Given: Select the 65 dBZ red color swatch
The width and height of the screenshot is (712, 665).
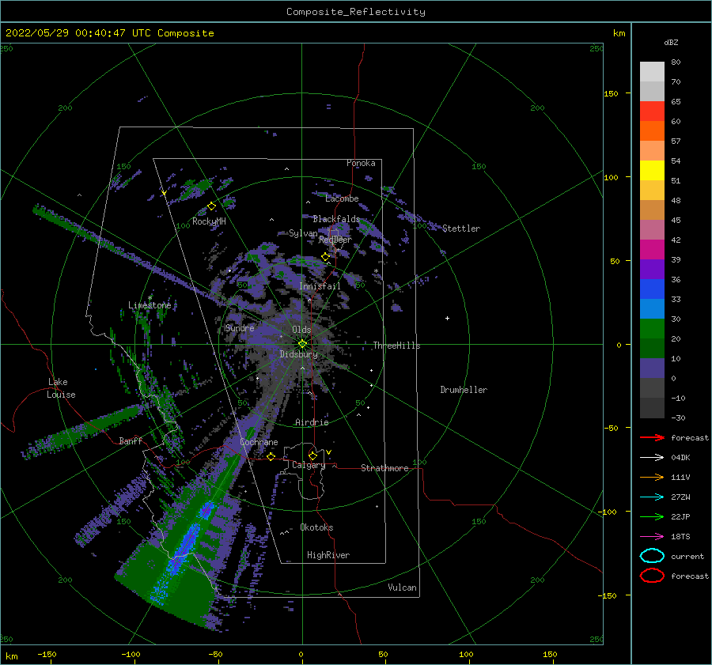Looking at the screenshot, I should point(652,111).
